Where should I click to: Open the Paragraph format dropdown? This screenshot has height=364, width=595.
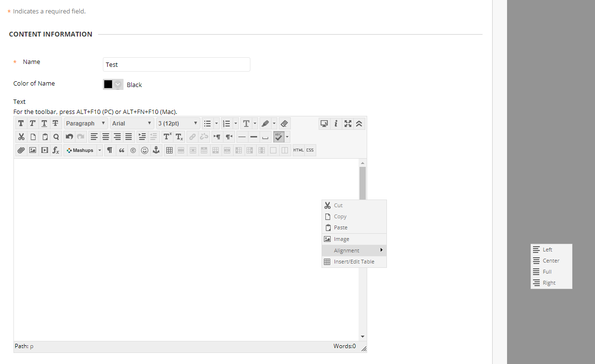[86, 124]
